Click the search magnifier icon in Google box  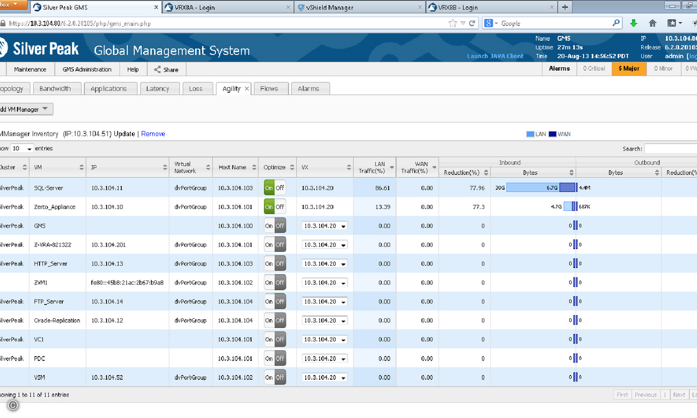(616, 23)
